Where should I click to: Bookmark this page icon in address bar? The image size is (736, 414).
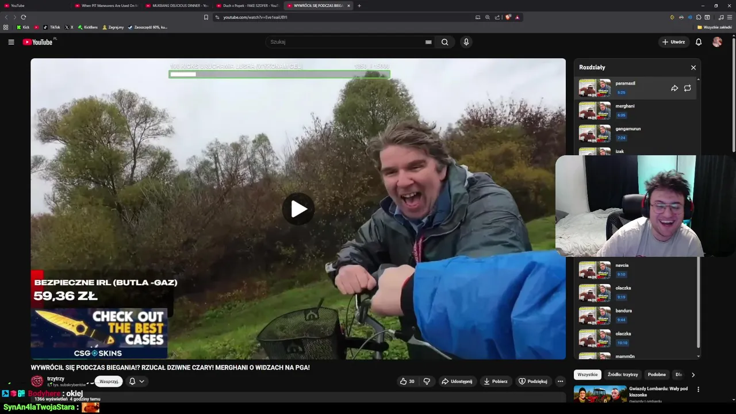point(206,17)
